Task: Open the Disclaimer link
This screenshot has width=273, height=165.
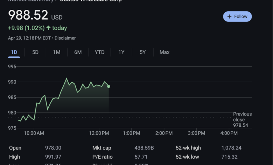Action: (x=65, y=38)
